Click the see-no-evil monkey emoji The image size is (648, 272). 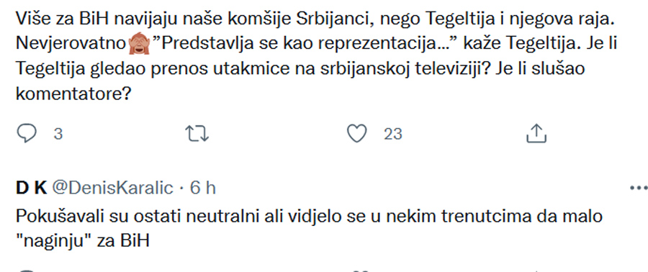pos(138,44)
